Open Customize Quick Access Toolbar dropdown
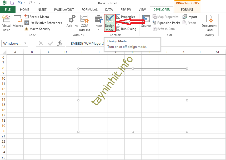 point(39,3)
